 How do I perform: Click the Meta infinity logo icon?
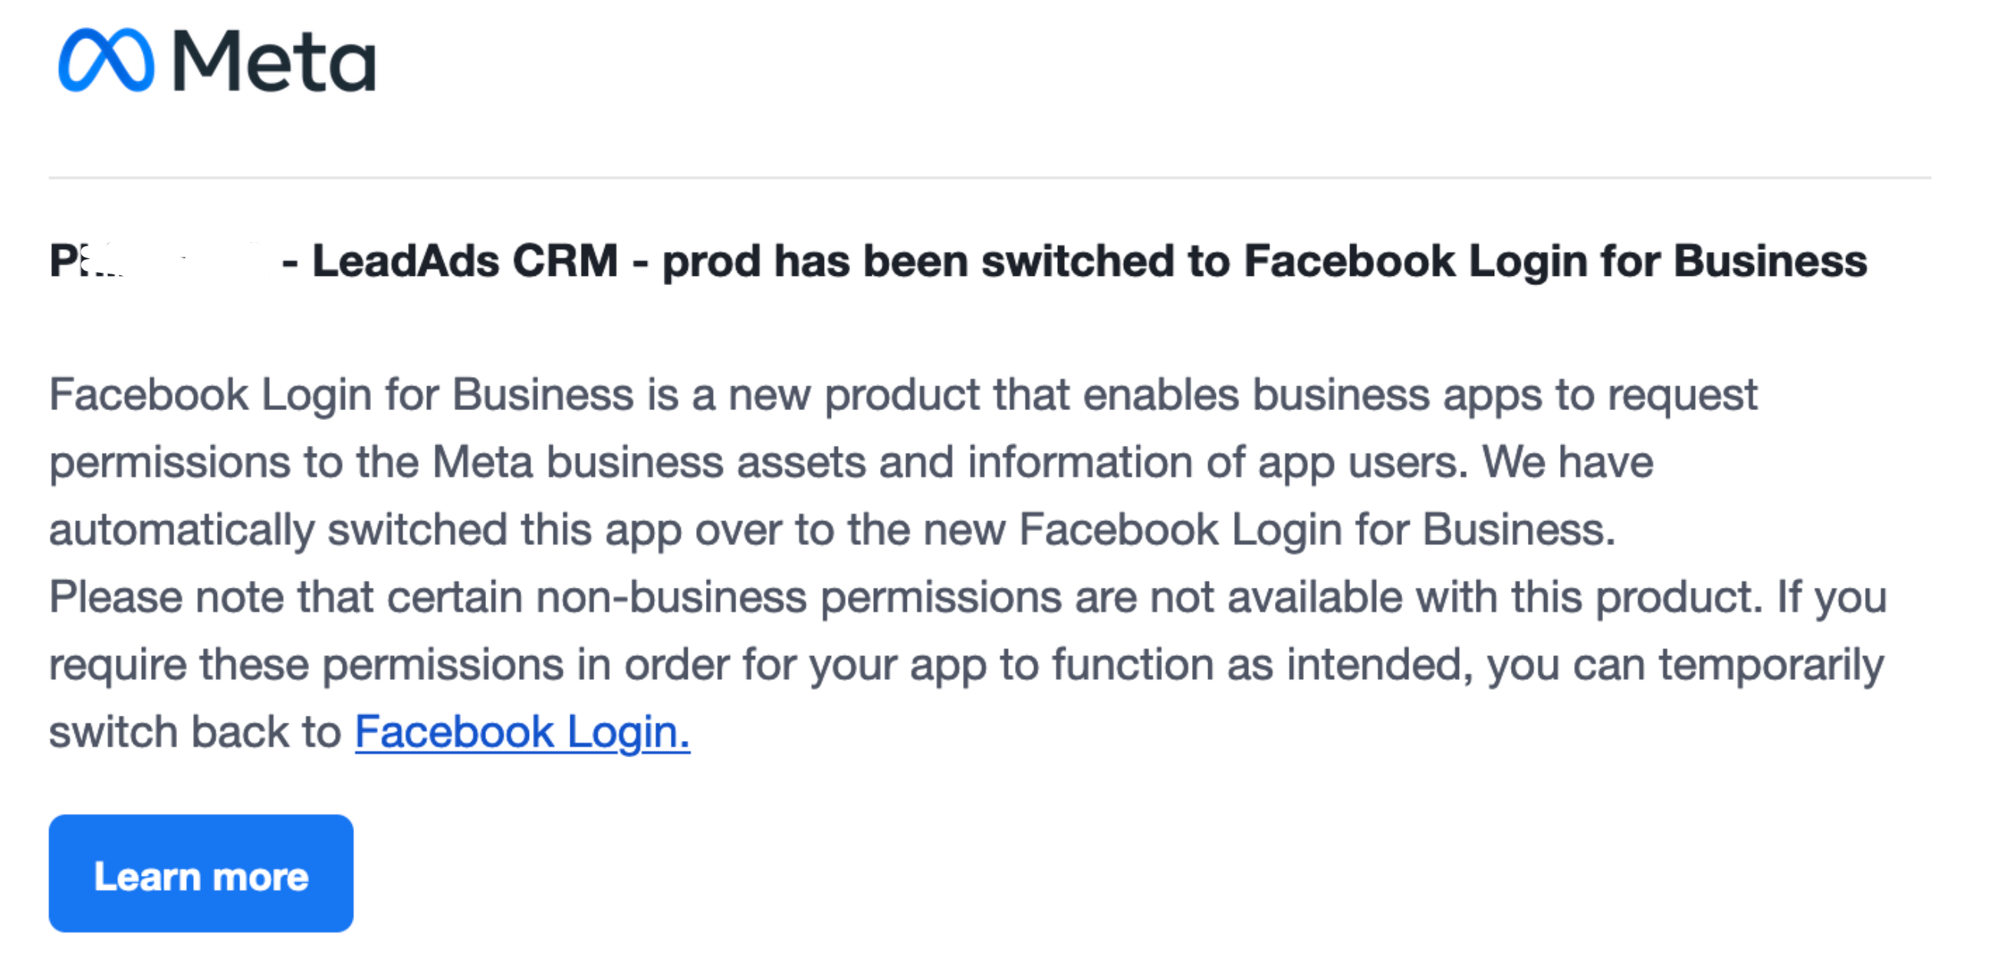(x=106, y=60)
